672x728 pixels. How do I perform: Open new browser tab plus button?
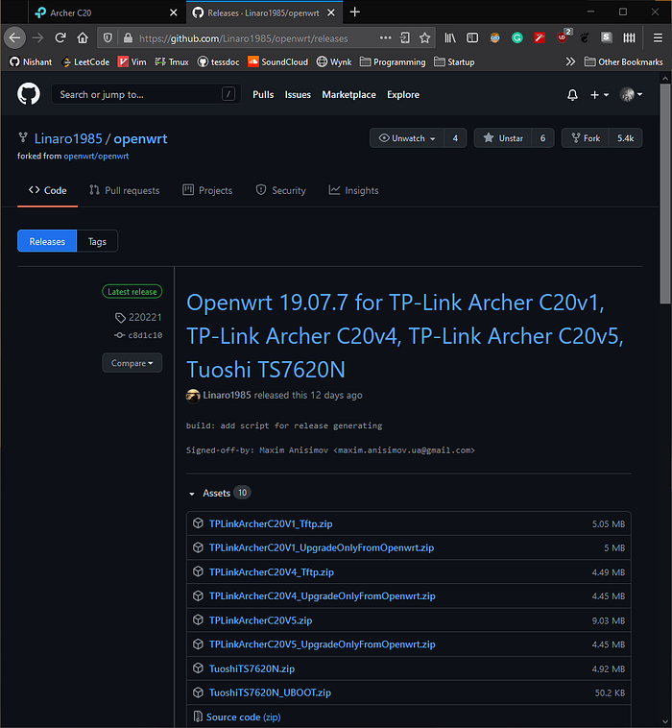(x=354, y=12)
